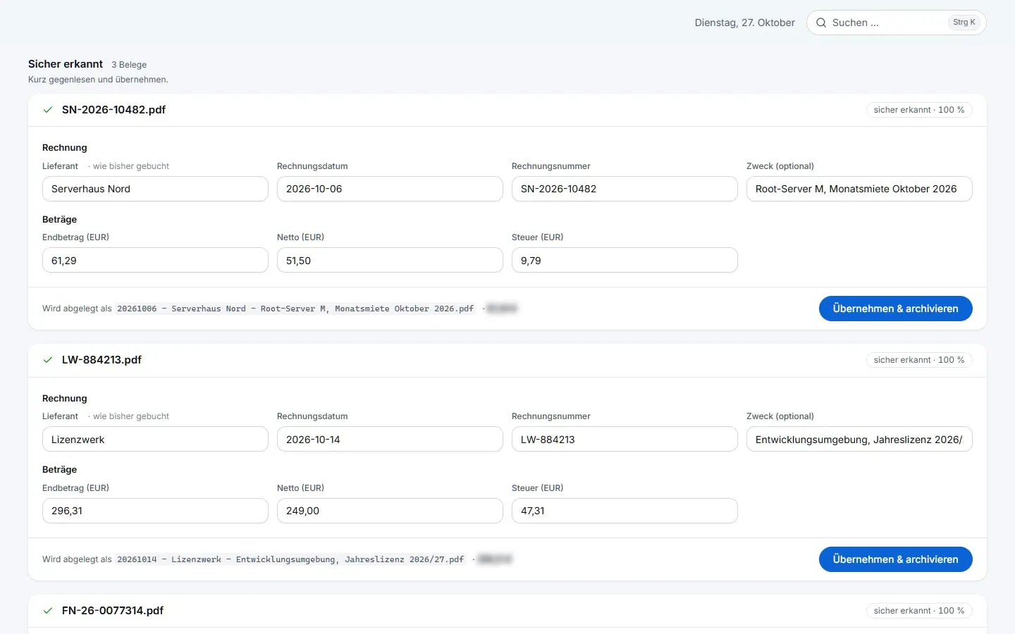This screenshot has height=634, width=1015.
Task: Click Übernehmen & archivieren for Serverhaus Nord
Action: point(895,309)
